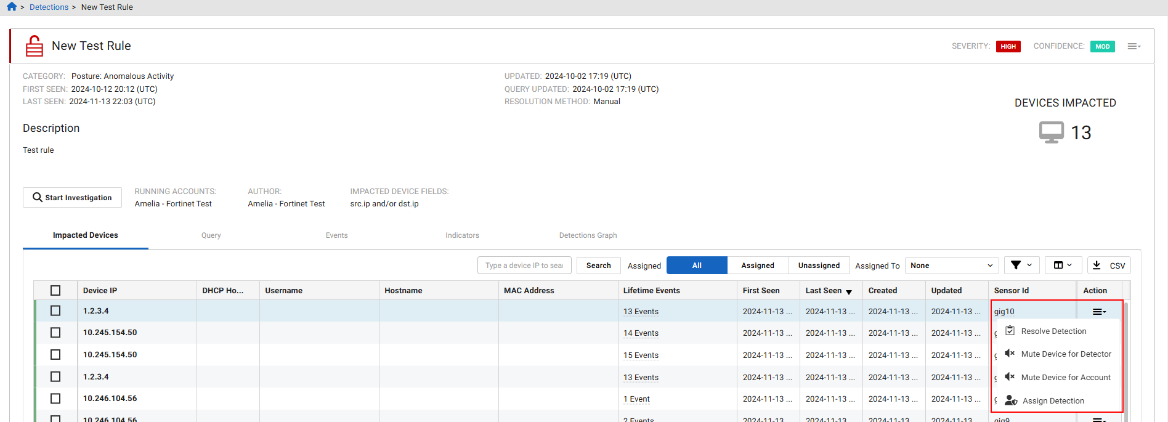Open the rule options hamburger menu

coord(1134,46)
